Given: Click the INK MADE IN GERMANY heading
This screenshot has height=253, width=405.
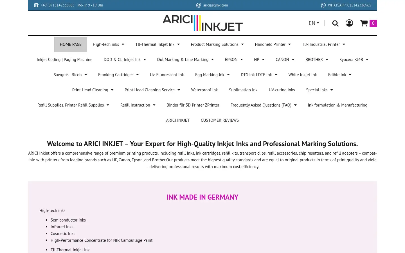Looking at the screenshot, I should coord(202,197).
